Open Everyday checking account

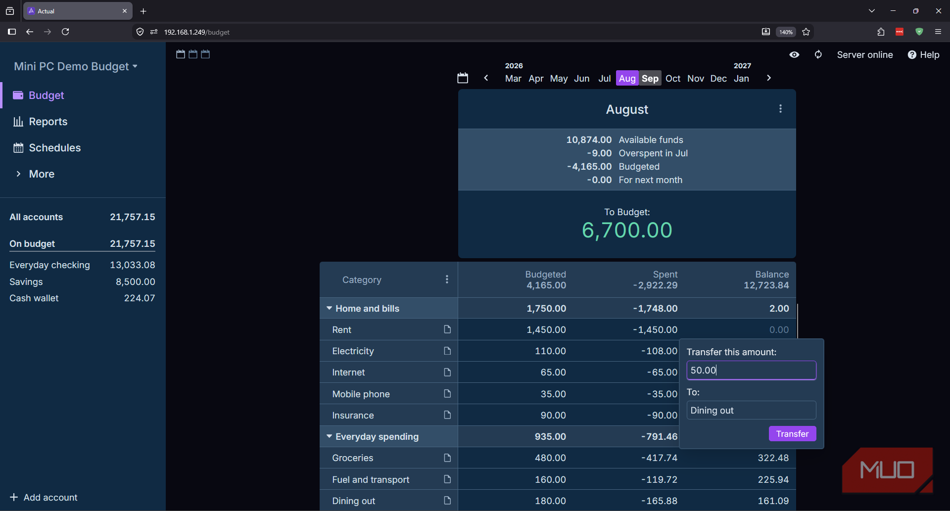[x=82, y=265]
